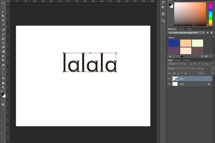Viewport: 215px width, 143px height.
Task: Open the Creative Meet UP Madrid library dropdown
Action: (186, 33)
